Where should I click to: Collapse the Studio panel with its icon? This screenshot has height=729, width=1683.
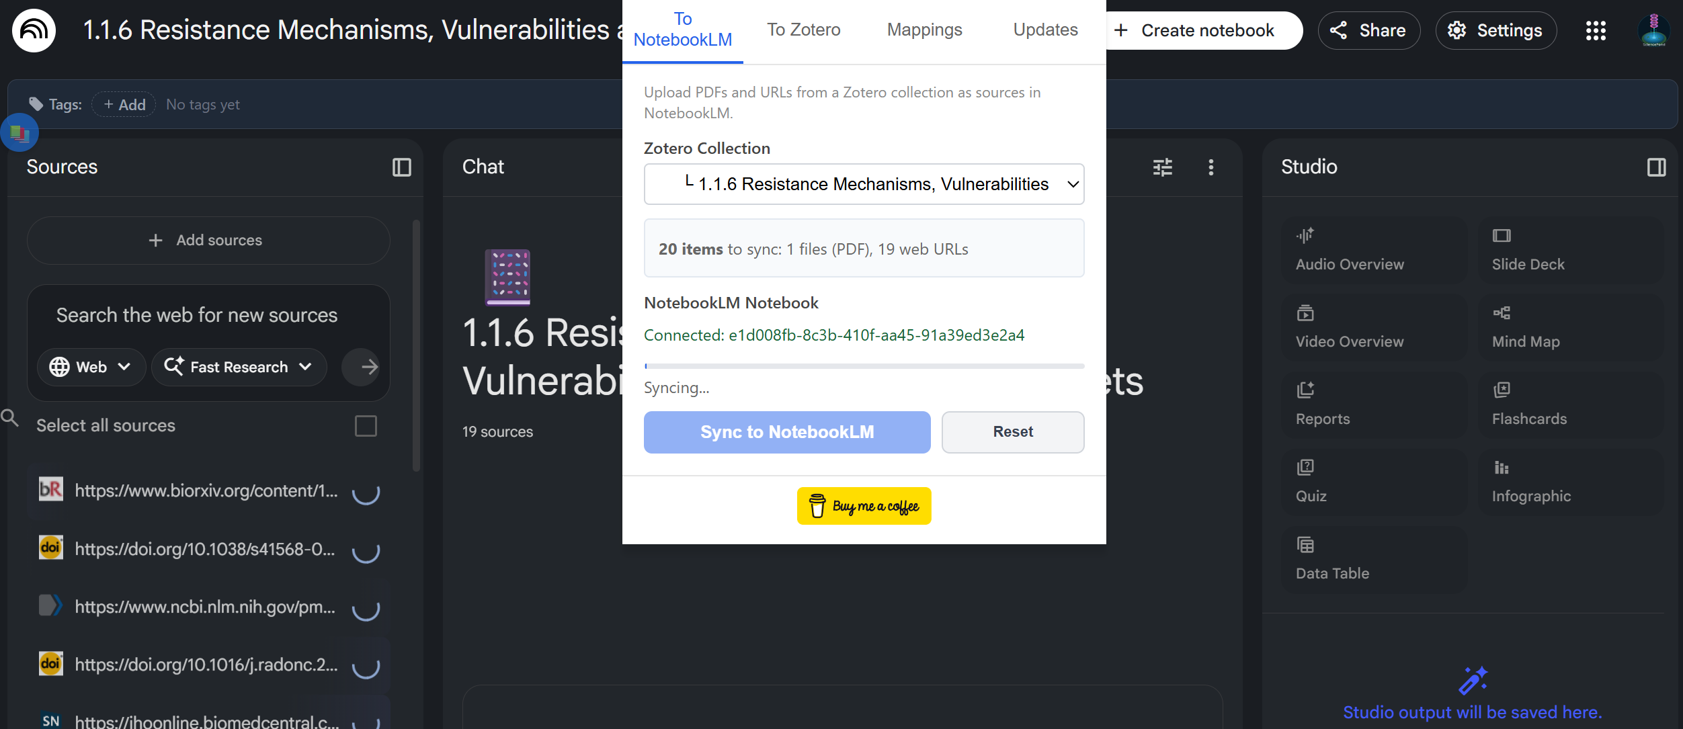click(1656, 167)
